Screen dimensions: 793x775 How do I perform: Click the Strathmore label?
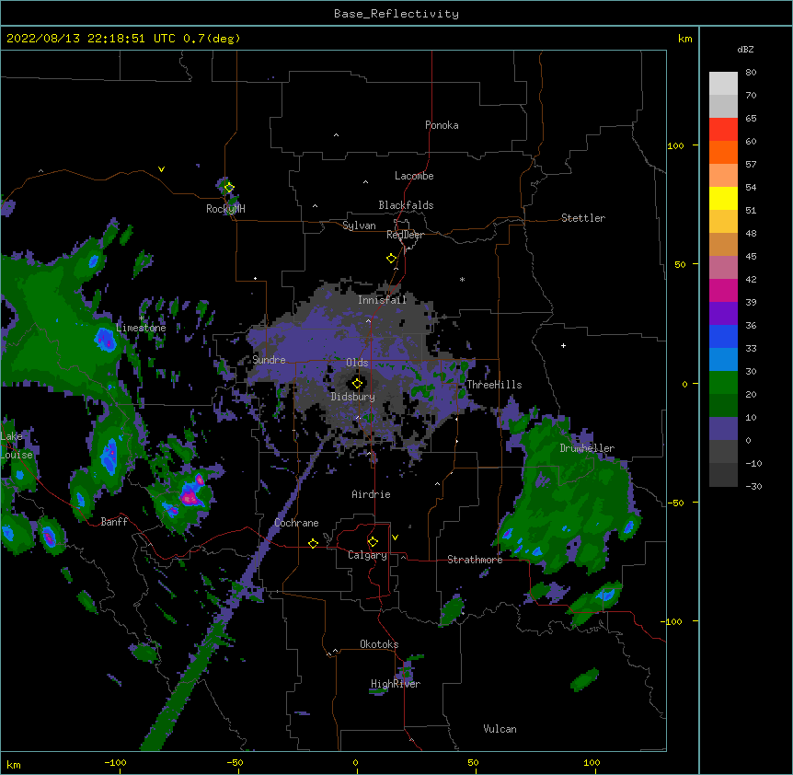click(475, 560)
